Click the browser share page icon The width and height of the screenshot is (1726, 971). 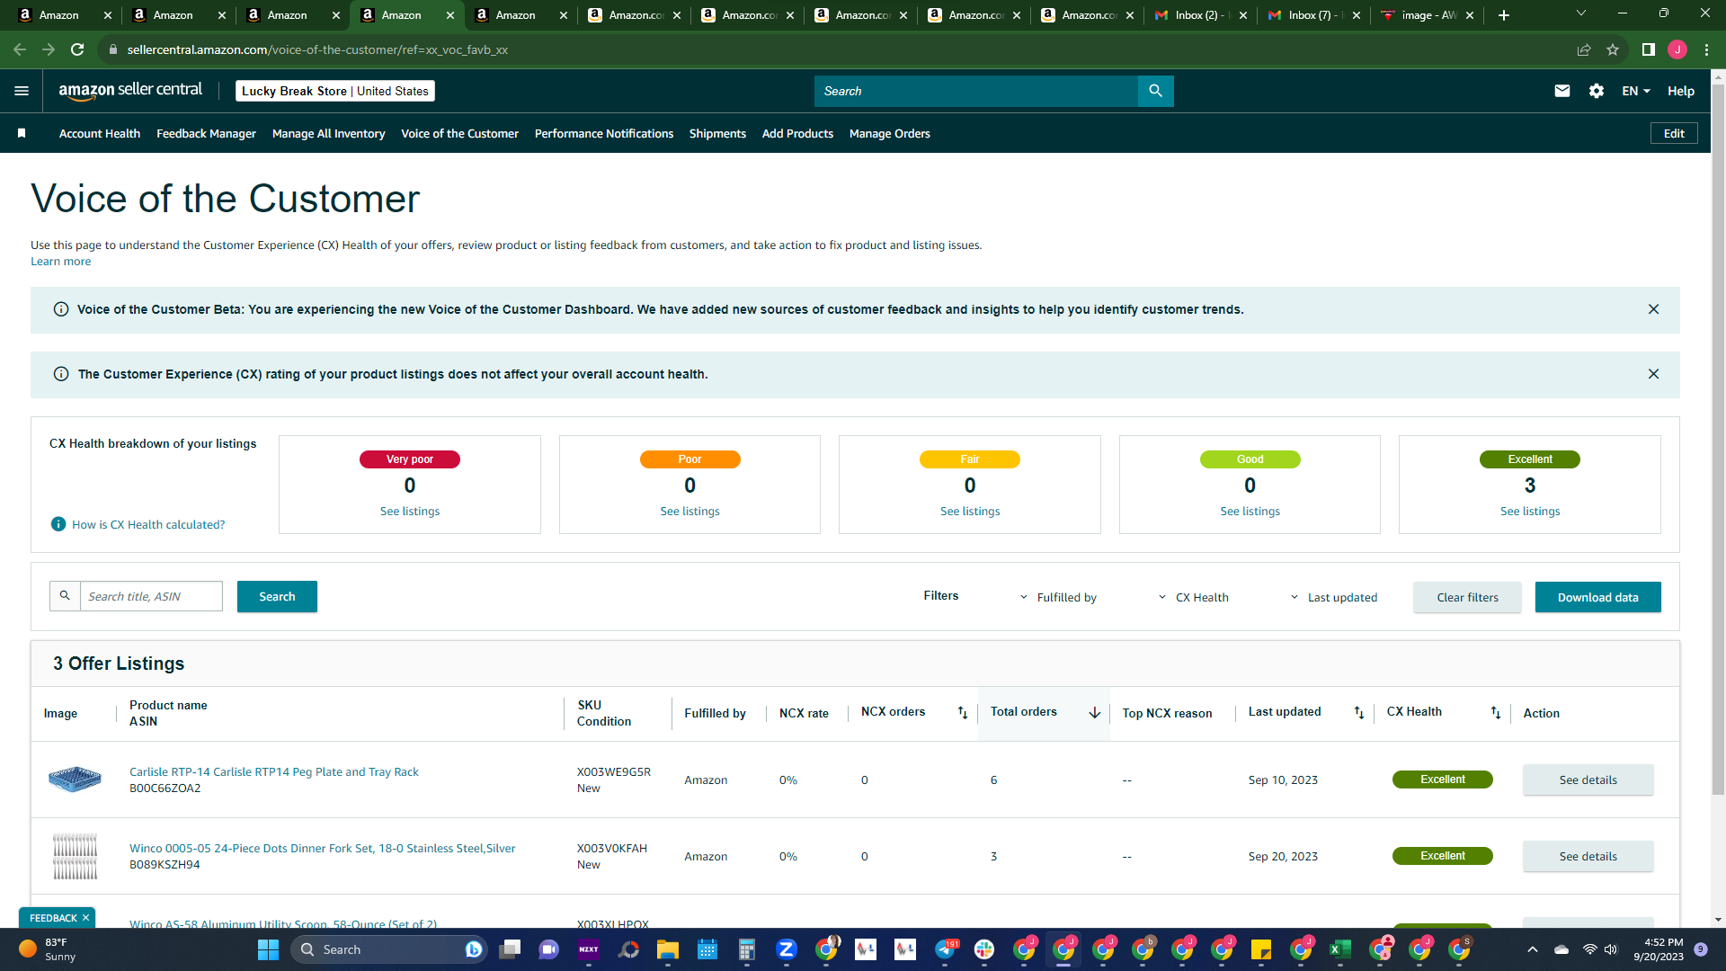1584,49
